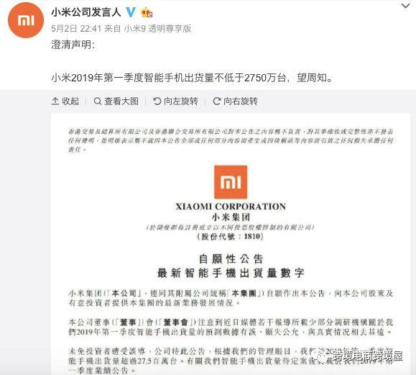Rotate image right with 向右旋转

[236, 101]
